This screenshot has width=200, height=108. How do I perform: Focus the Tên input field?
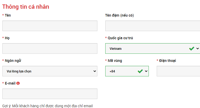pos(50,26)
